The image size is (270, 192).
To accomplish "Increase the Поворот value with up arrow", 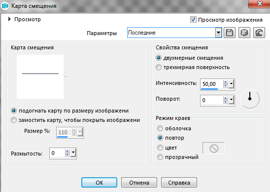I will pyautogui.click(x=225, y=98).
